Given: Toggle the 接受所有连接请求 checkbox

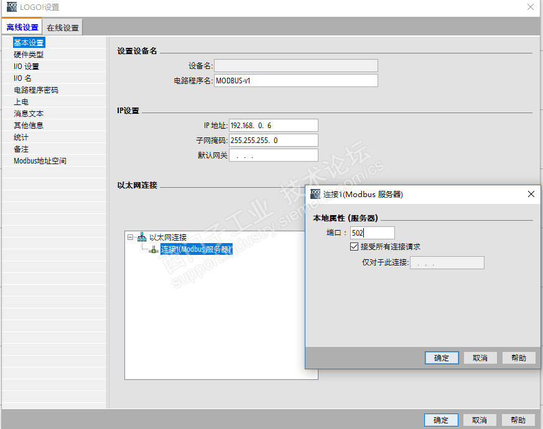Looking at the screenshot, I should [x=354, y=247].
